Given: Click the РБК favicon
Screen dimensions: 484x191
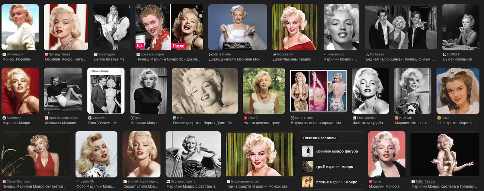Looking at the screenshot, I should [x=174, y=118].
